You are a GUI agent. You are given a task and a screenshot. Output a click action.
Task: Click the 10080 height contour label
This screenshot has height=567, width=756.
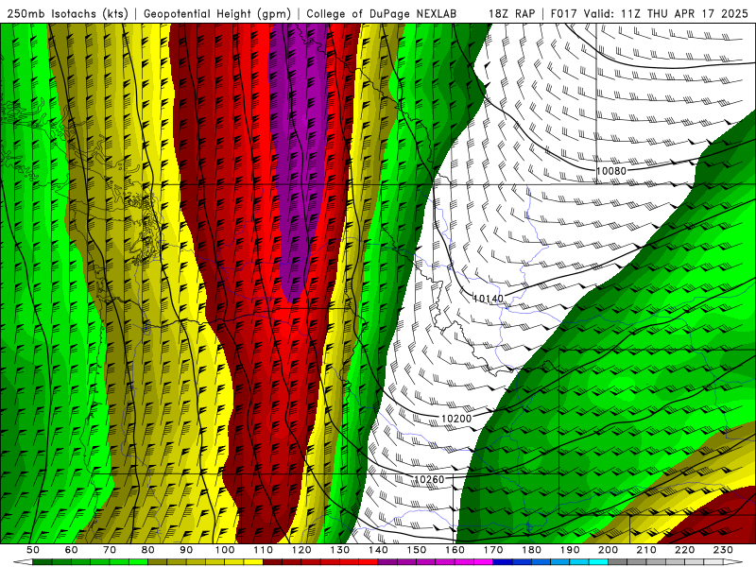click(x=610, y=171)
